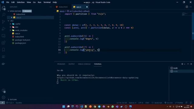This screenshot has width=194, height=109.
Task: Click Prettier in the status bar
Action: pos(179,103)
